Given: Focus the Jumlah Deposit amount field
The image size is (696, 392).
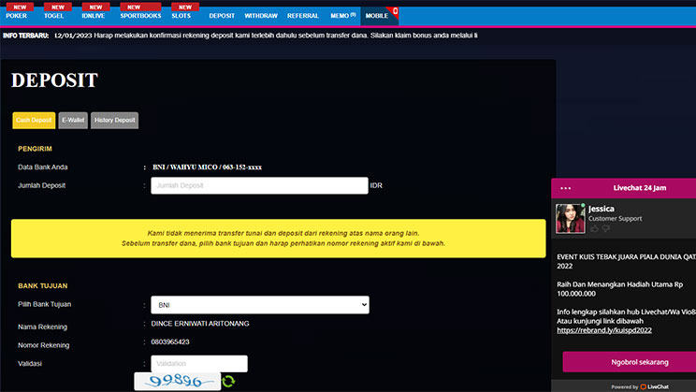Looking at the screenshot, I should pyautogui.click(x=259, y=186).
